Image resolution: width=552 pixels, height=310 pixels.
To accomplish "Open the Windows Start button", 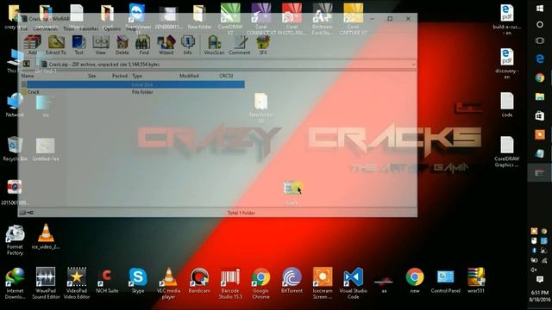I will click(540, 9).
